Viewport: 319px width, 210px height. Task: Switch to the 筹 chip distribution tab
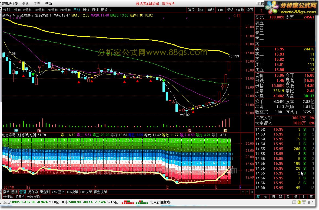point(311,197)
